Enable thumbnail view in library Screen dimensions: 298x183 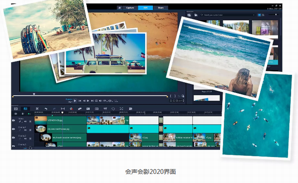259,15
